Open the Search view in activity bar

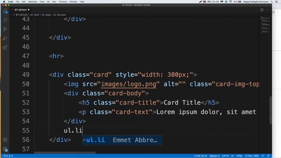coord(5,20)
